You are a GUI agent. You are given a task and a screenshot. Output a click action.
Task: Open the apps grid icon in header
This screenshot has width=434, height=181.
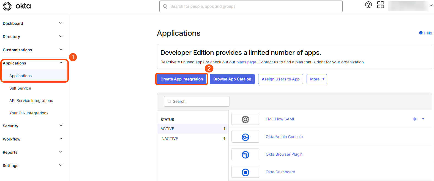(381, 5)
